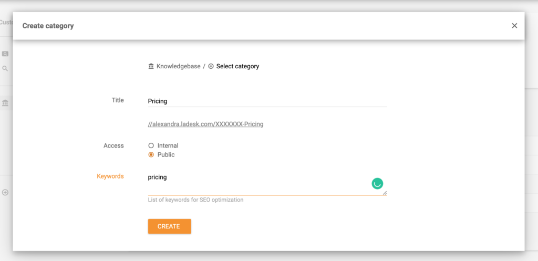Grab the Keywords textarea resize handle

pos(385,193)
